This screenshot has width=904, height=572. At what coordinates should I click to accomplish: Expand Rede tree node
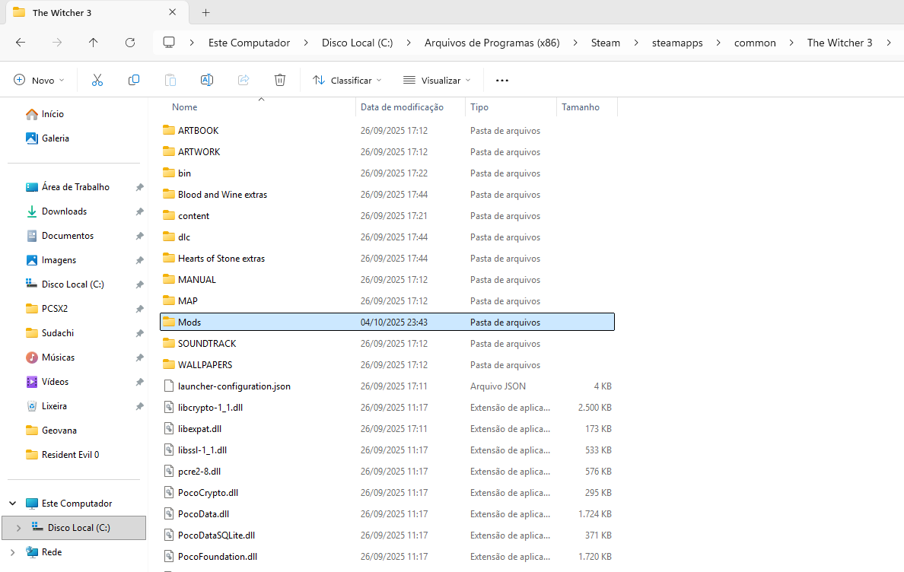point(13,551)
